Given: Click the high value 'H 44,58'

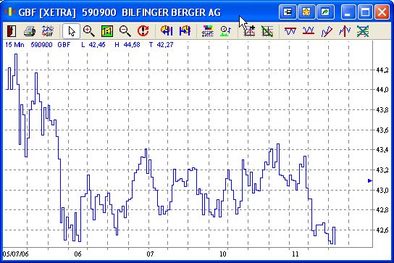Looking at the screenshot, I should pos(127,45).
